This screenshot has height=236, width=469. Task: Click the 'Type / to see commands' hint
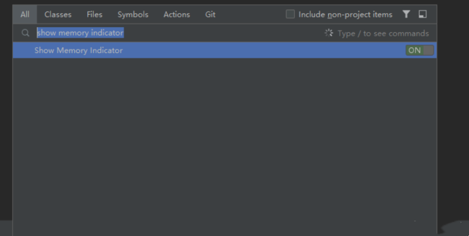tap(383, 33)
